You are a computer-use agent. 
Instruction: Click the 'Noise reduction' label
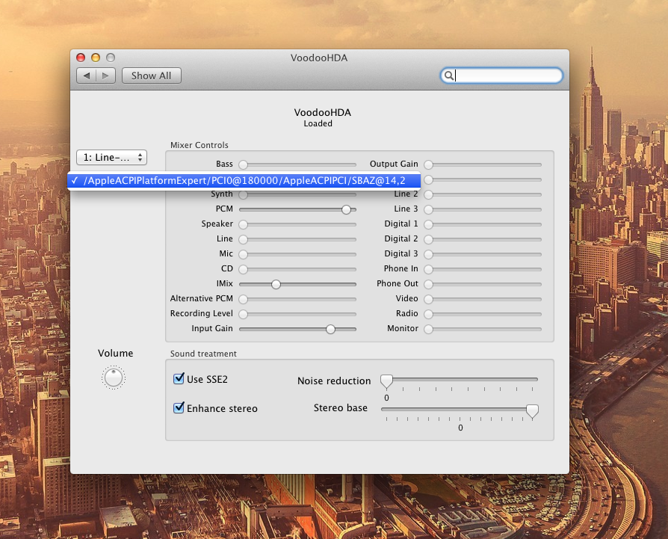tap(334, 381)
